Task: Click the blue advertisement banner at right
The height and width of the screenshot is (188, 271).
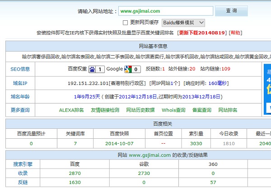Action: coord(267,89)
